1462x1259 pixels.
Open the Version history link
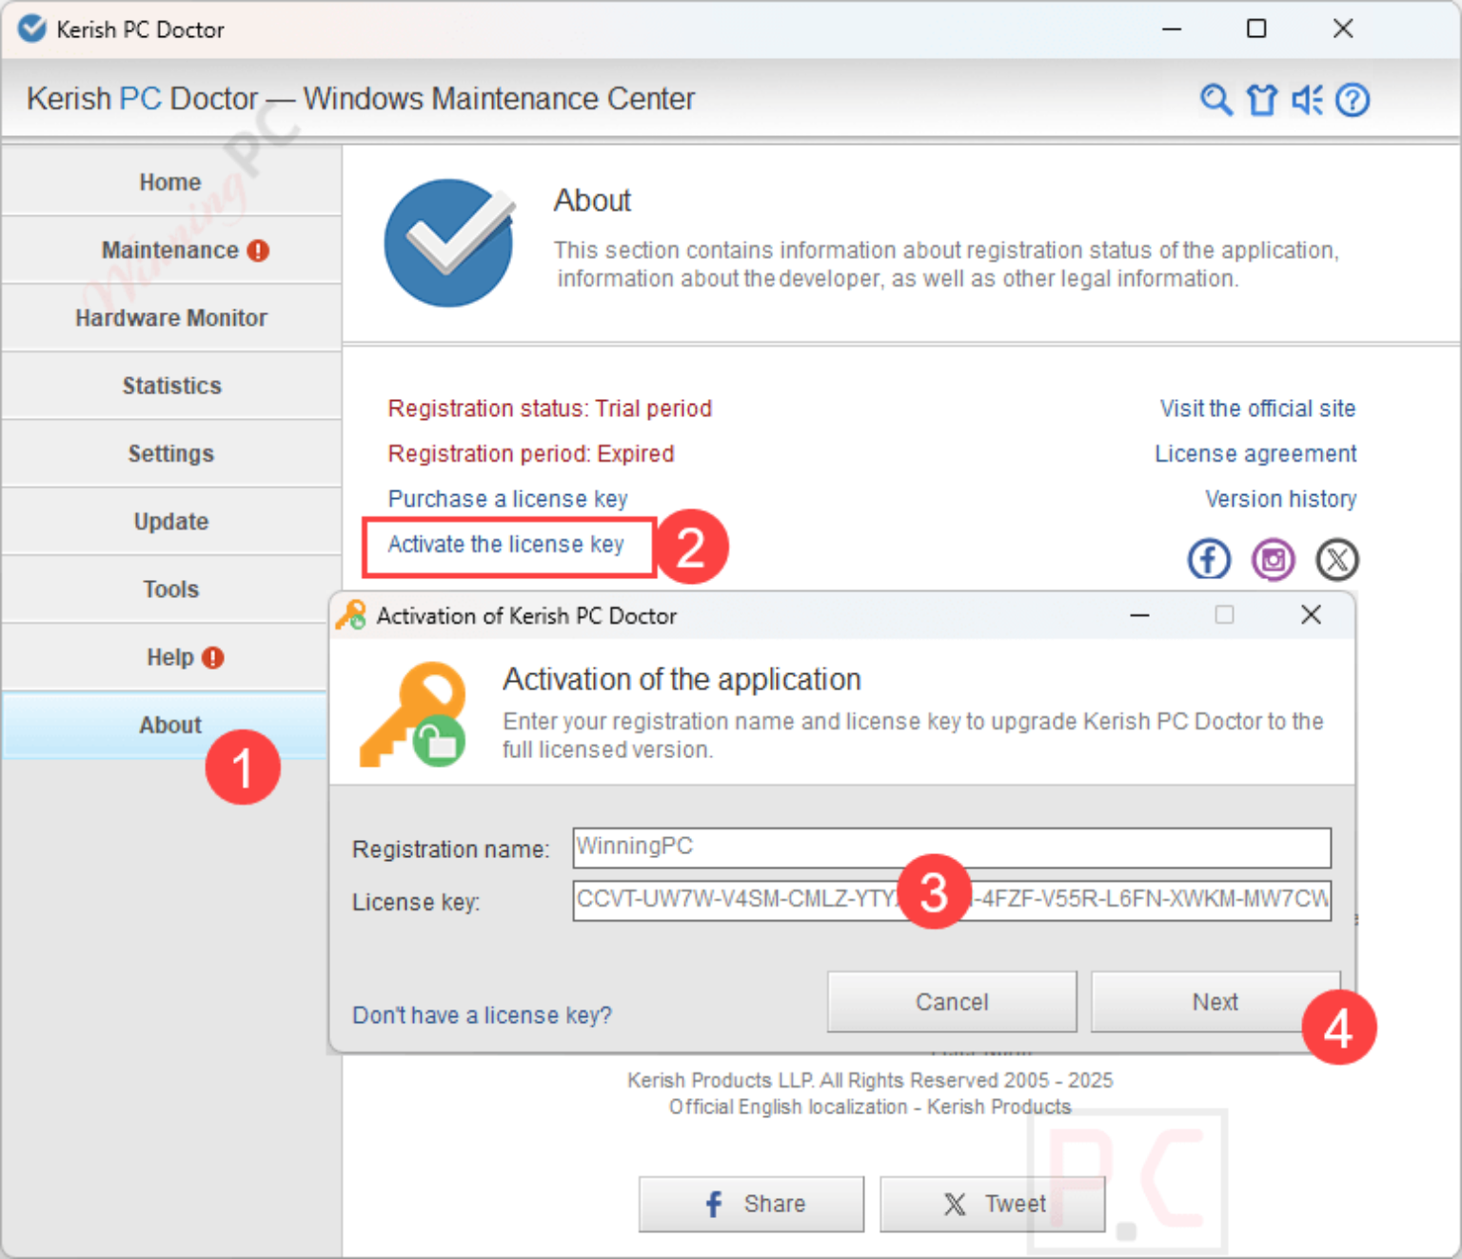tap(1280, 498)
